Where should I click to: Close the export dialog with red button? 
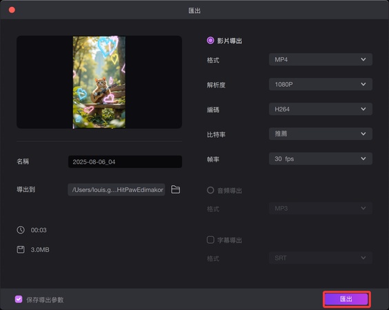pyautogui.click(x=12, y=10)
